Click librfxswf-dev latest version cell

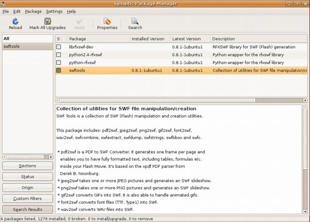pyautogui.click(x=187, y=47)
